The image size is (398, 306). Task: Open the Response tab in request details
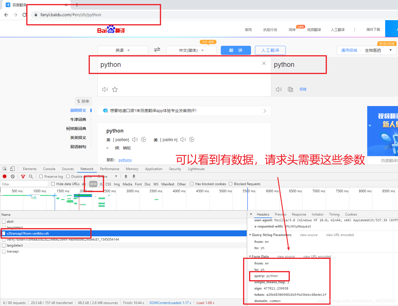click(x=299, y=214)
